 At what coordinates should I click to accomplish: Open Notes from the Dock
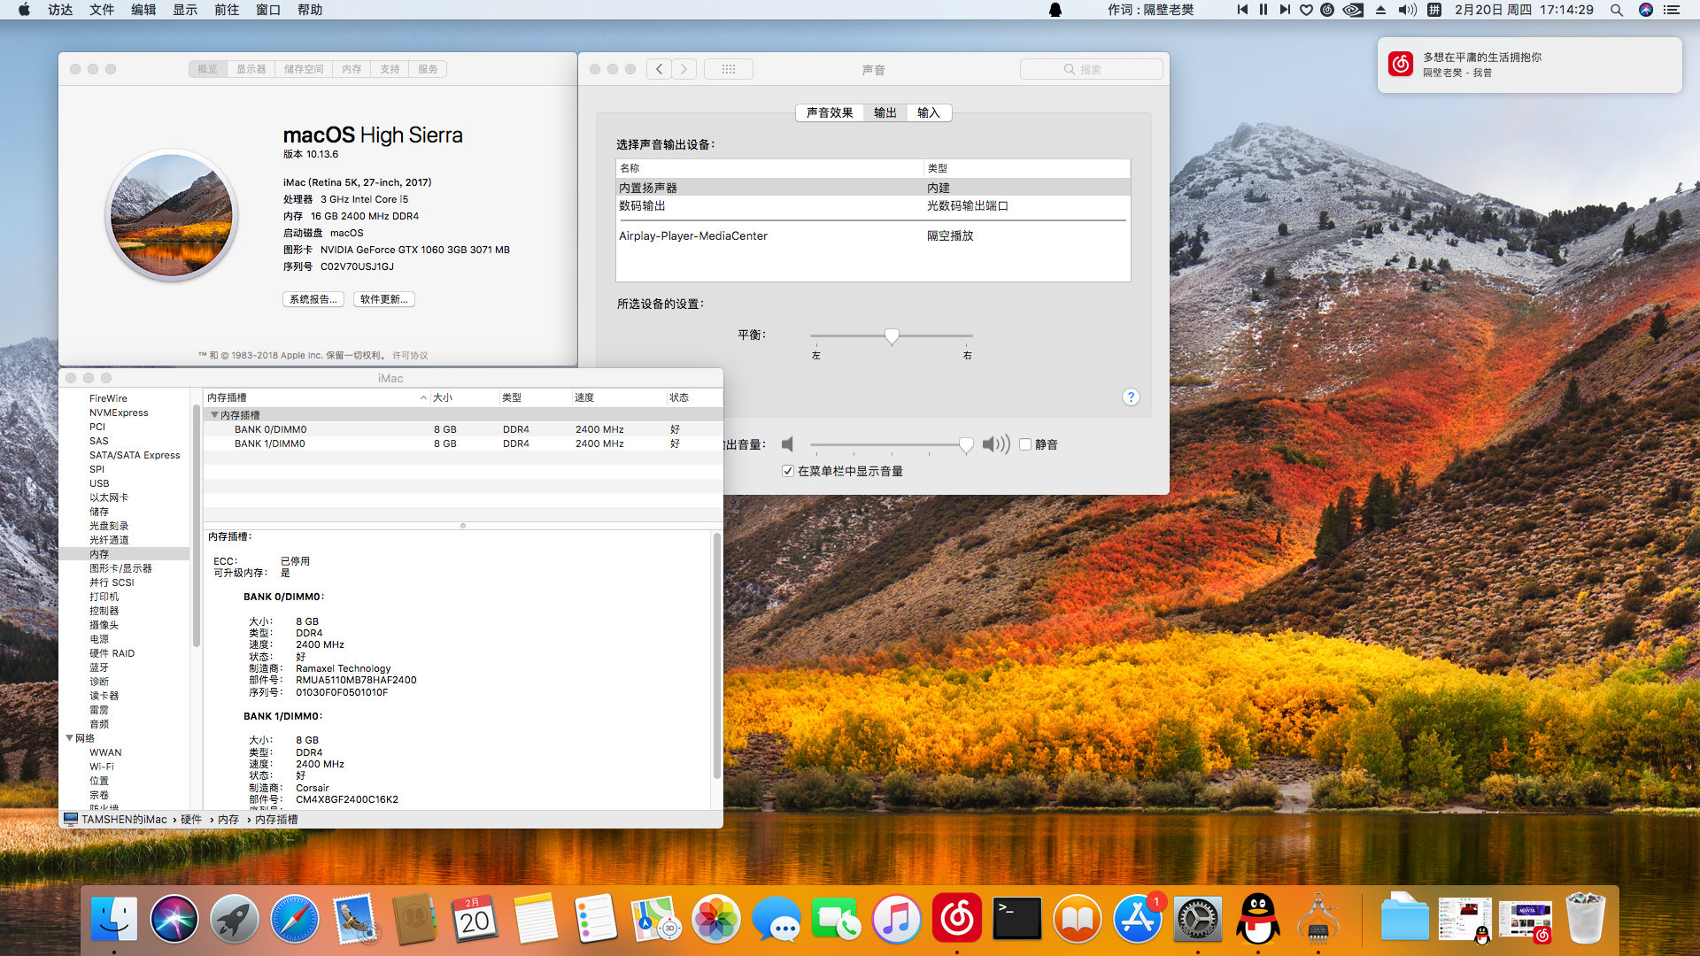tap(535, 919)
